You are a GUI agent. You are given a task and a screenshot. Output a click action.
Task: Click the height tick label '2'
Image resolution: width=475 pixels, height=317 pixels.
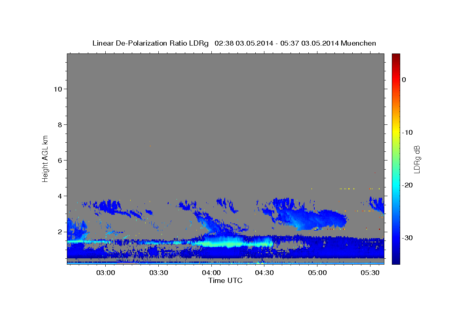click(60, 231)
